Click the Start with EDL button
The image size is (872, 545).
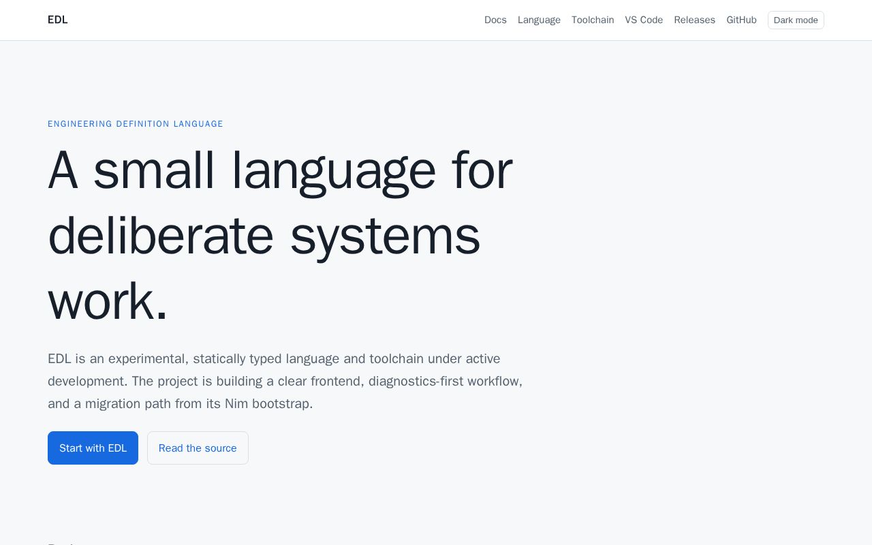click(93, 448)
